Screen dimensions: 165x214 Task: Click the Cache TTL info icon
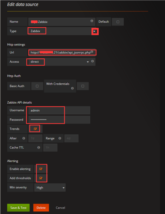(38, 148)
